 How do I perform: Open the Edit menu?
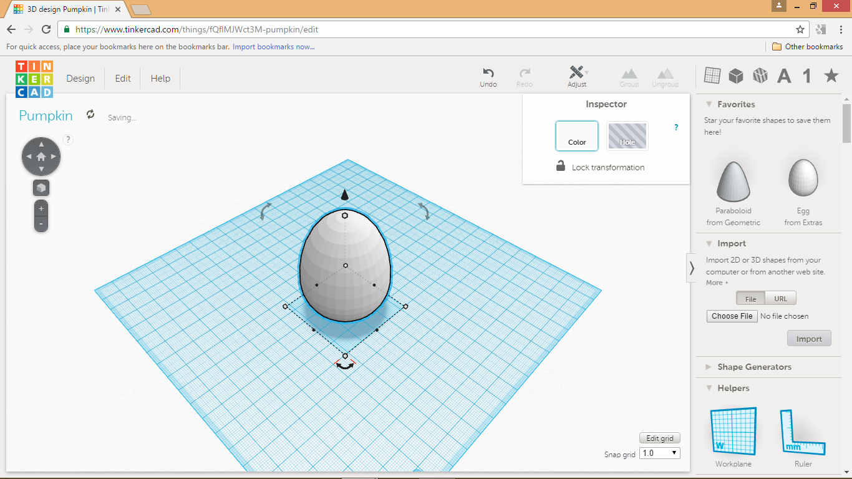click(x=122, y=78)
